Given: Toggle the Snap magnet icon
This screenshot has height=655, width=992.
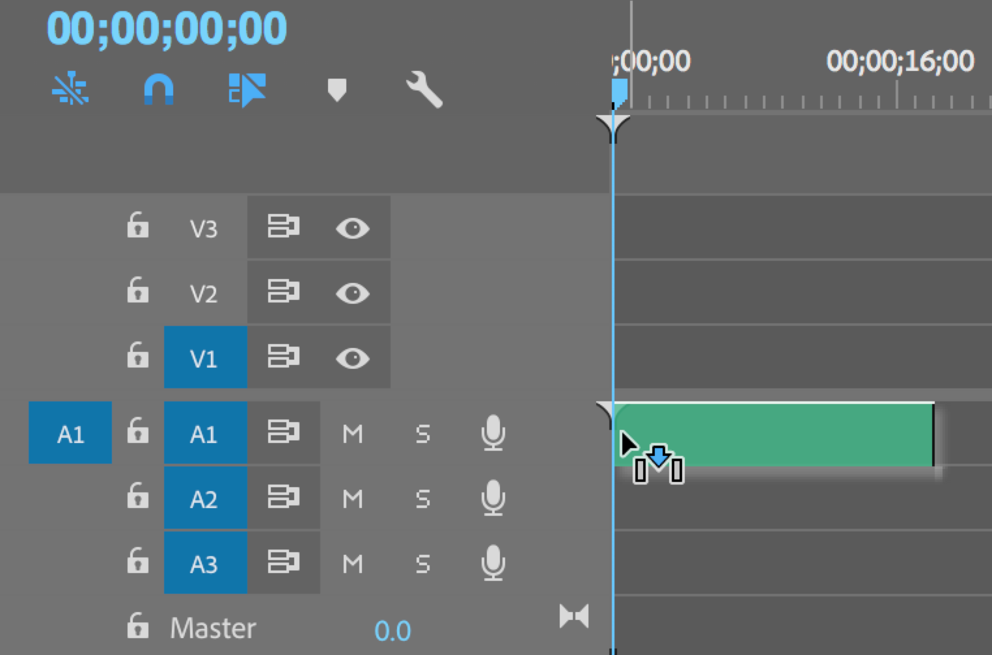Looking at the screenshot, I should (x=156, y=91).
